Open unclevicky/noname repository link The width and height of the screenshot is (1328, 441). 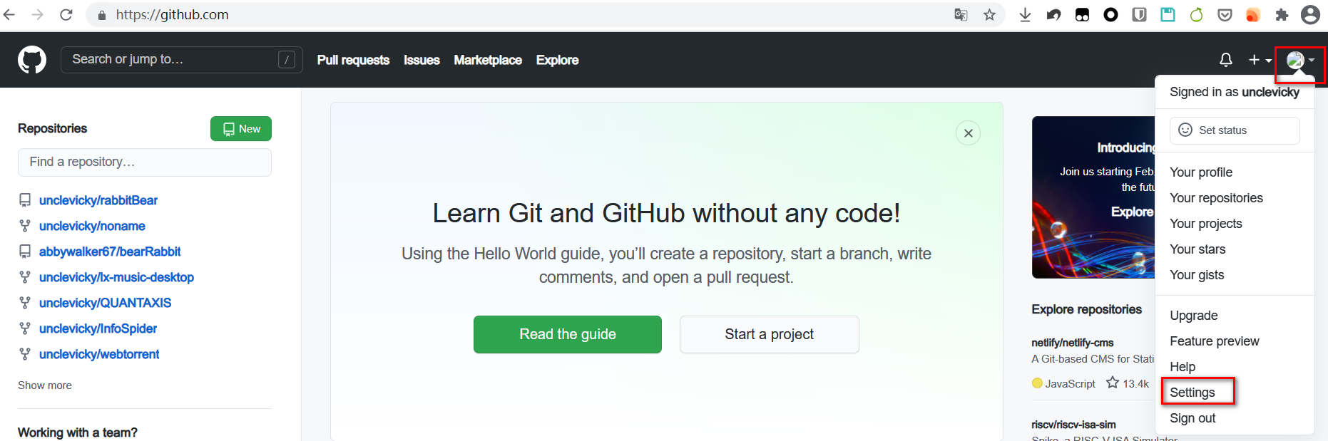pyautogui.click(x=92, y=226)
